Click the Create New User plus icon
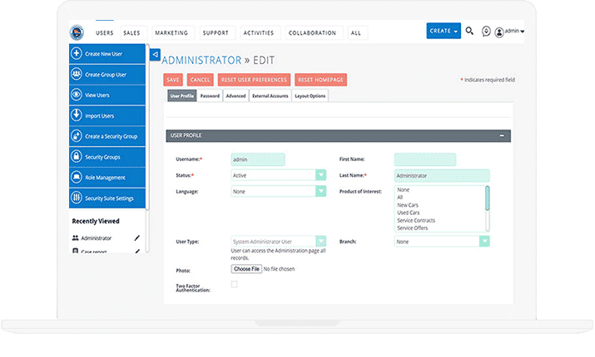595x357 pixels. click(77, 54)
